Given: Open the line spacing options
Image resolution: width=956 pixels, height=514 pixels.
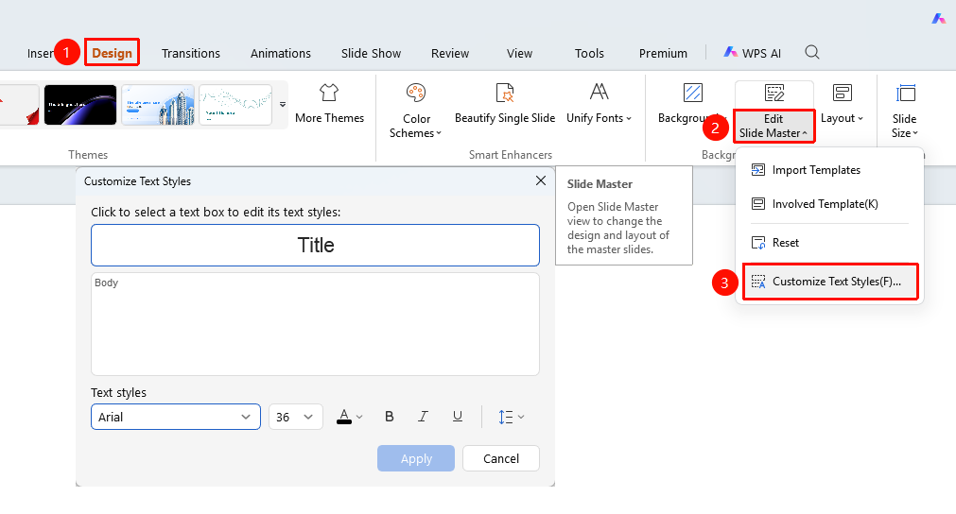Looking at the screenshot, I should (x=511, y=417).
